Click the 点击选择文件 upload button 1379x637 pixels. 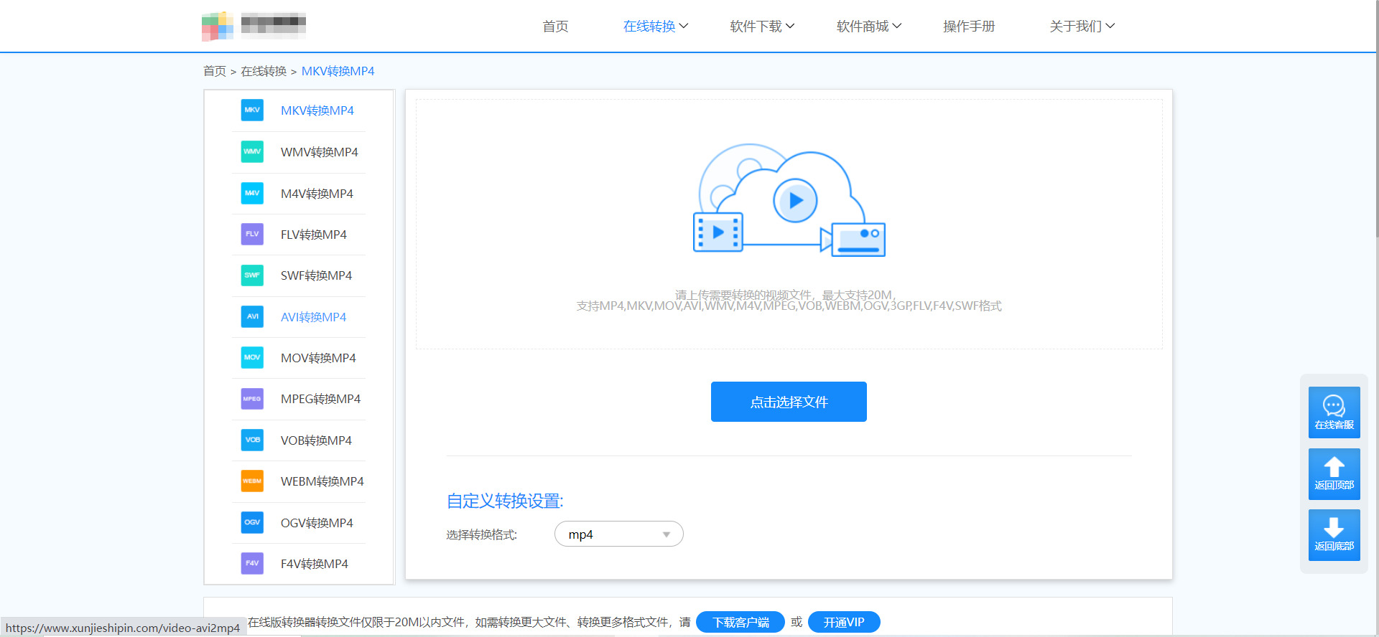coord(789,402)
